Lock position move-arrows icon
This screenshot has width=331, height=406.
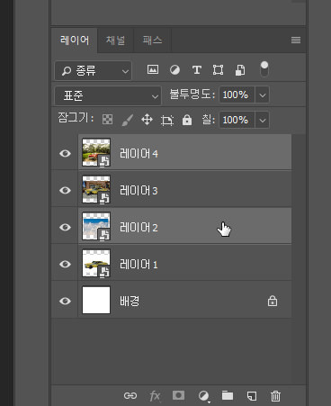point(147,120)
